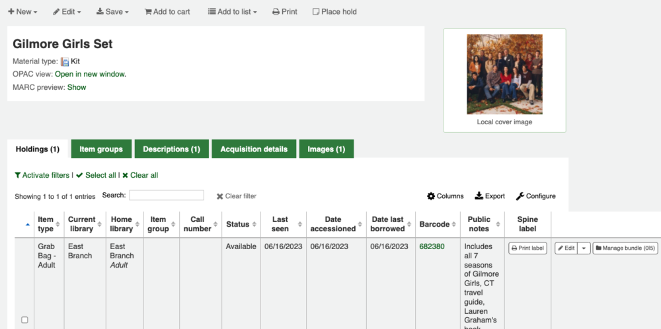Sort by the first column arrow
The width and height of the screenshot is (661, 329).
pyautogui.click(x=28, y=225)
